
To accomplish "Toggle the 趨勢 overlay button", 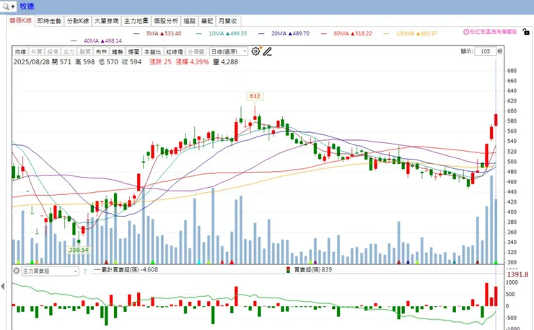I will [x=117, y=51].
